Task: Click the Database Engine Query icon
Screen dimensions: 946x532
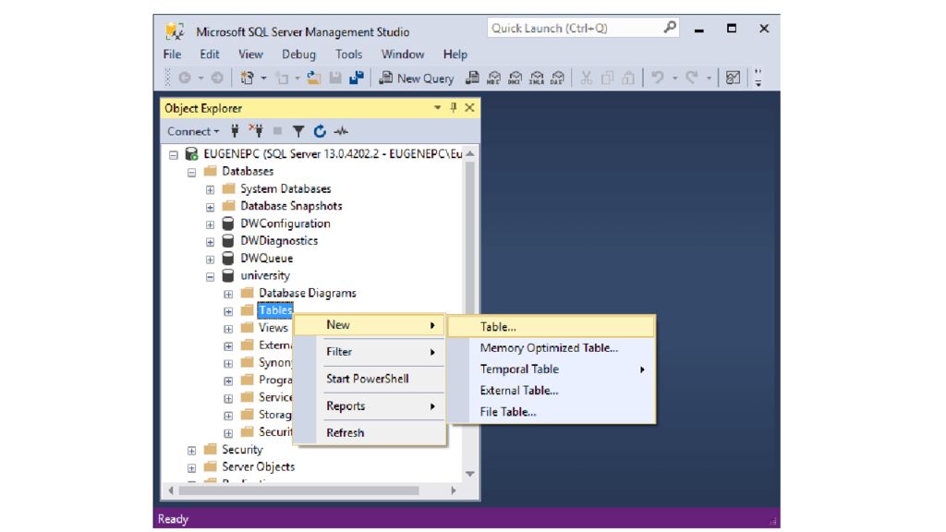Action: (x=472, y=78)
